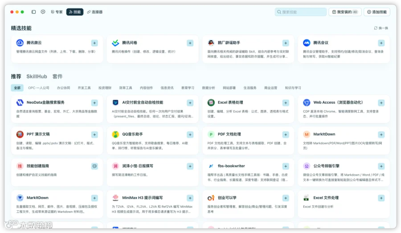Open 技能创建指南 chat icon button

click(x=94, y=166)
